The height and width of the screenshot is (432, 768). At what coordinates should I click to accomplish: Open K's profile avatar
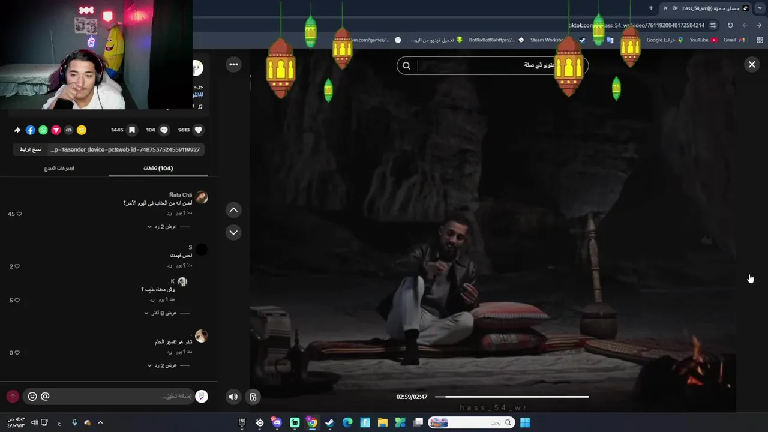182,281
